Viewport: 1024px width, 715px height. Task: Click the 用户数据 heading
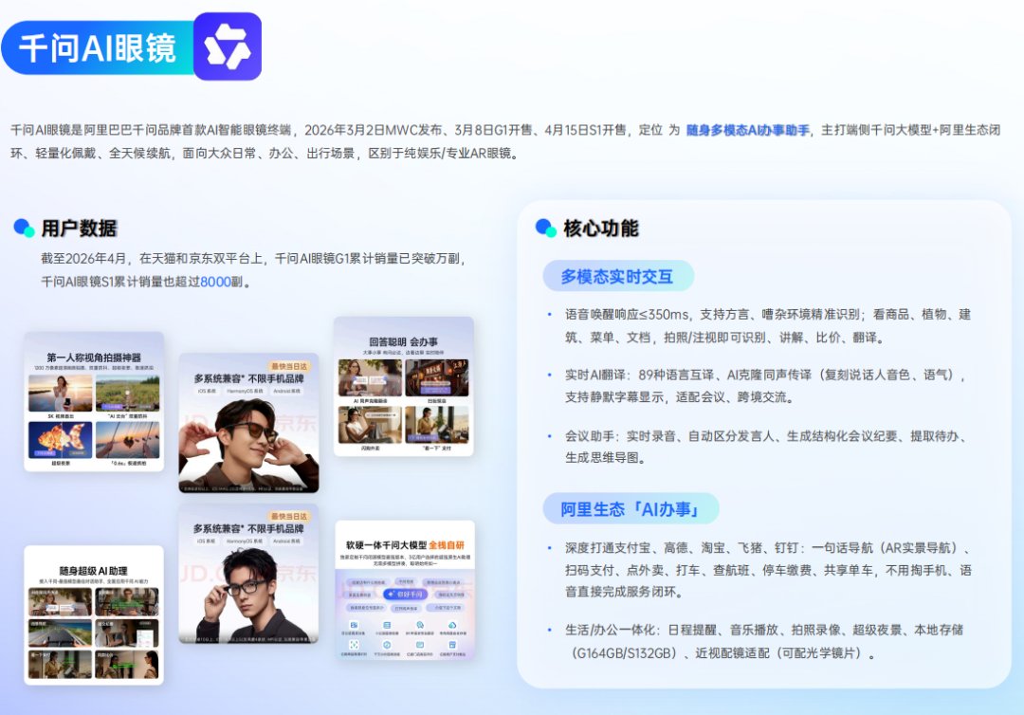pyautogui.click(x=79, y=228)
